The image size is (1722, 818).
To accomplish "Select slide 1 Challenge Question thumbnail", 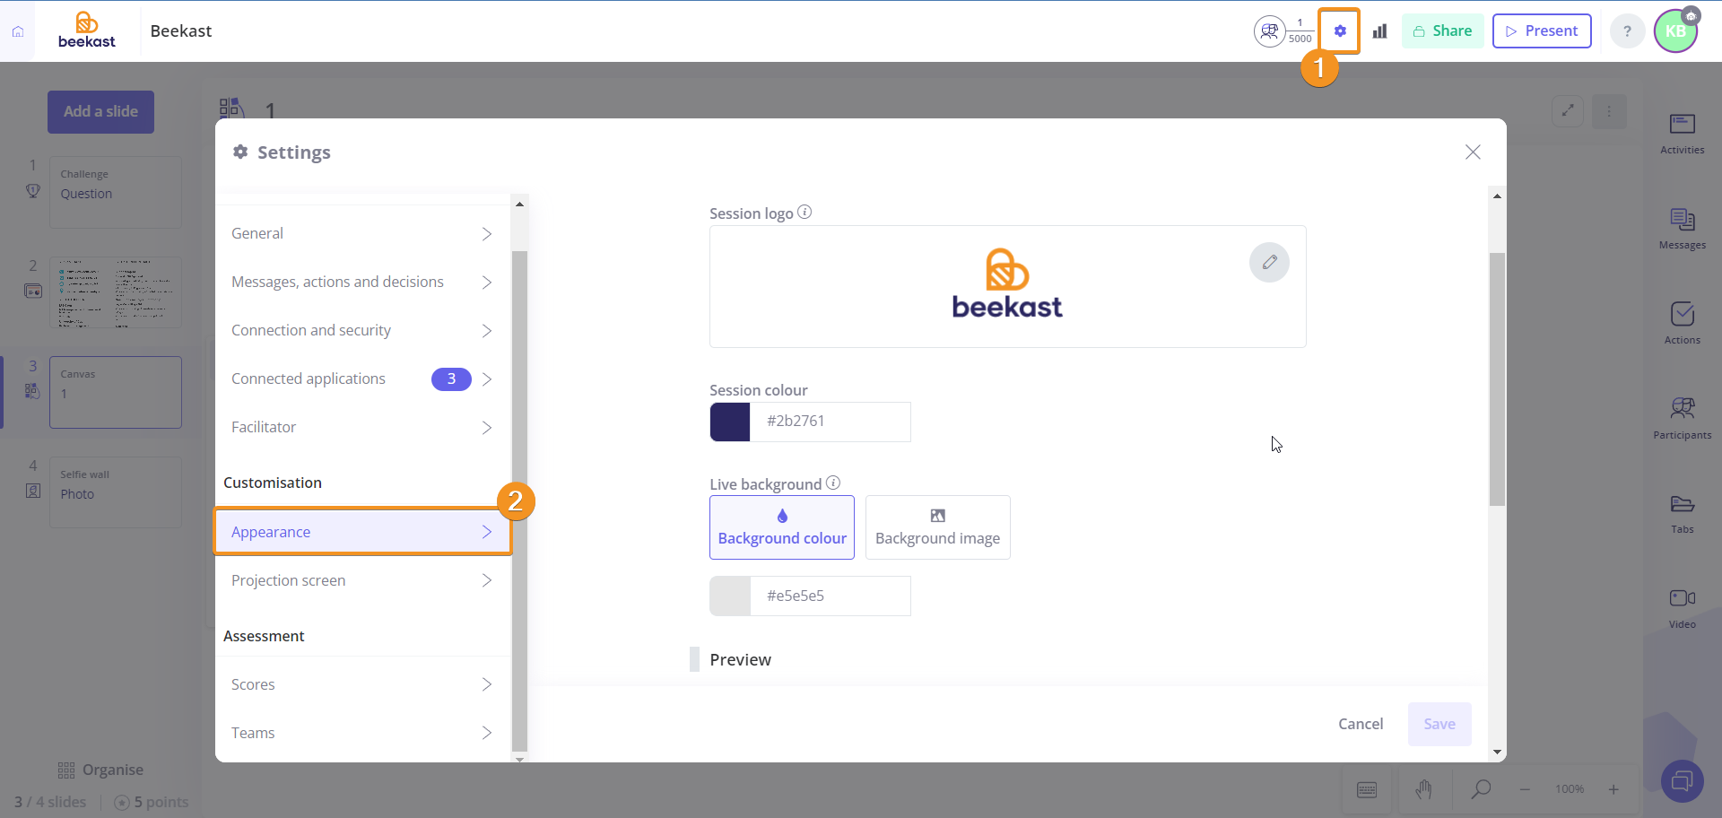I will [x=116, y=192].
